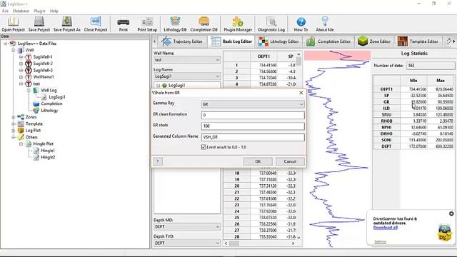Switch to the Completion Editor tab
Viewport: 457px width, 257px height.
coord(328,41)
